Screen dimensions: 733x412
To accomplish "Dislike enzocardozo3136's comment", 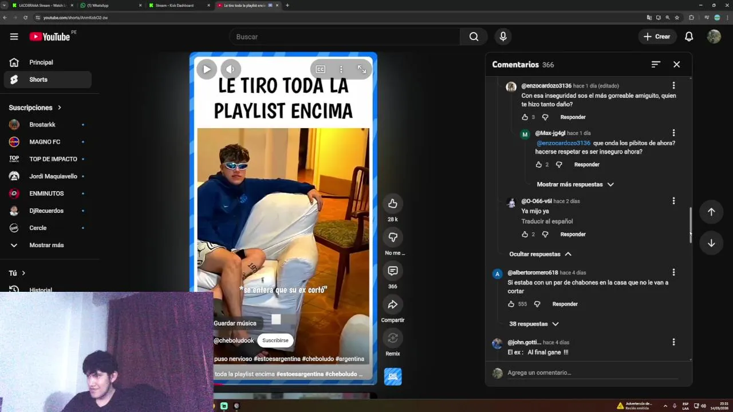I will [x=545, y=117].
